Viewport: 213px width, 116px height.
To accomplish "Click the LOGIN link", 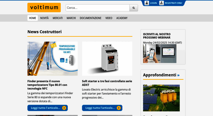I will click(x=153, y=3).
